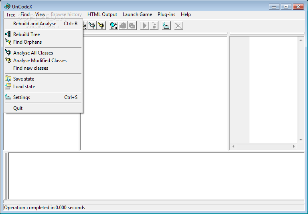Image resolution: width=308 pixels, height=214 pixels.
Task: Maximize the UnCodeX window
Action: click(x=286, y=7)
